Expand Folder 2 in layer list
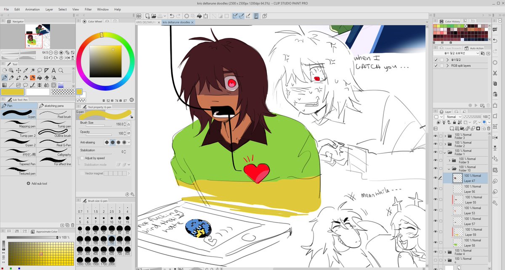Image resolution: width=505 pixels, height=270 pixels. click(x=445, y=144)
